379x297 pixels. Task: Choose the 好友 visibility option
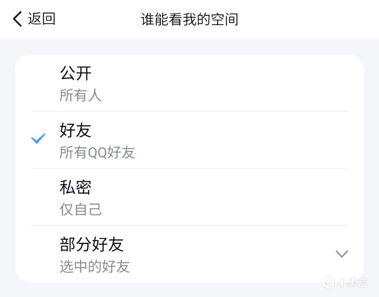(76, 131)
